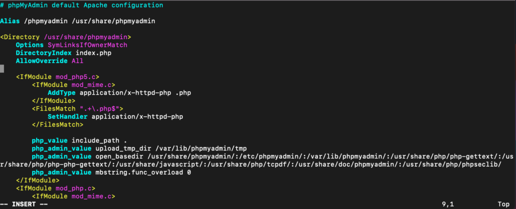
Task: Click the IfModule mod_php5.c tag
Action: coord(57,77)
